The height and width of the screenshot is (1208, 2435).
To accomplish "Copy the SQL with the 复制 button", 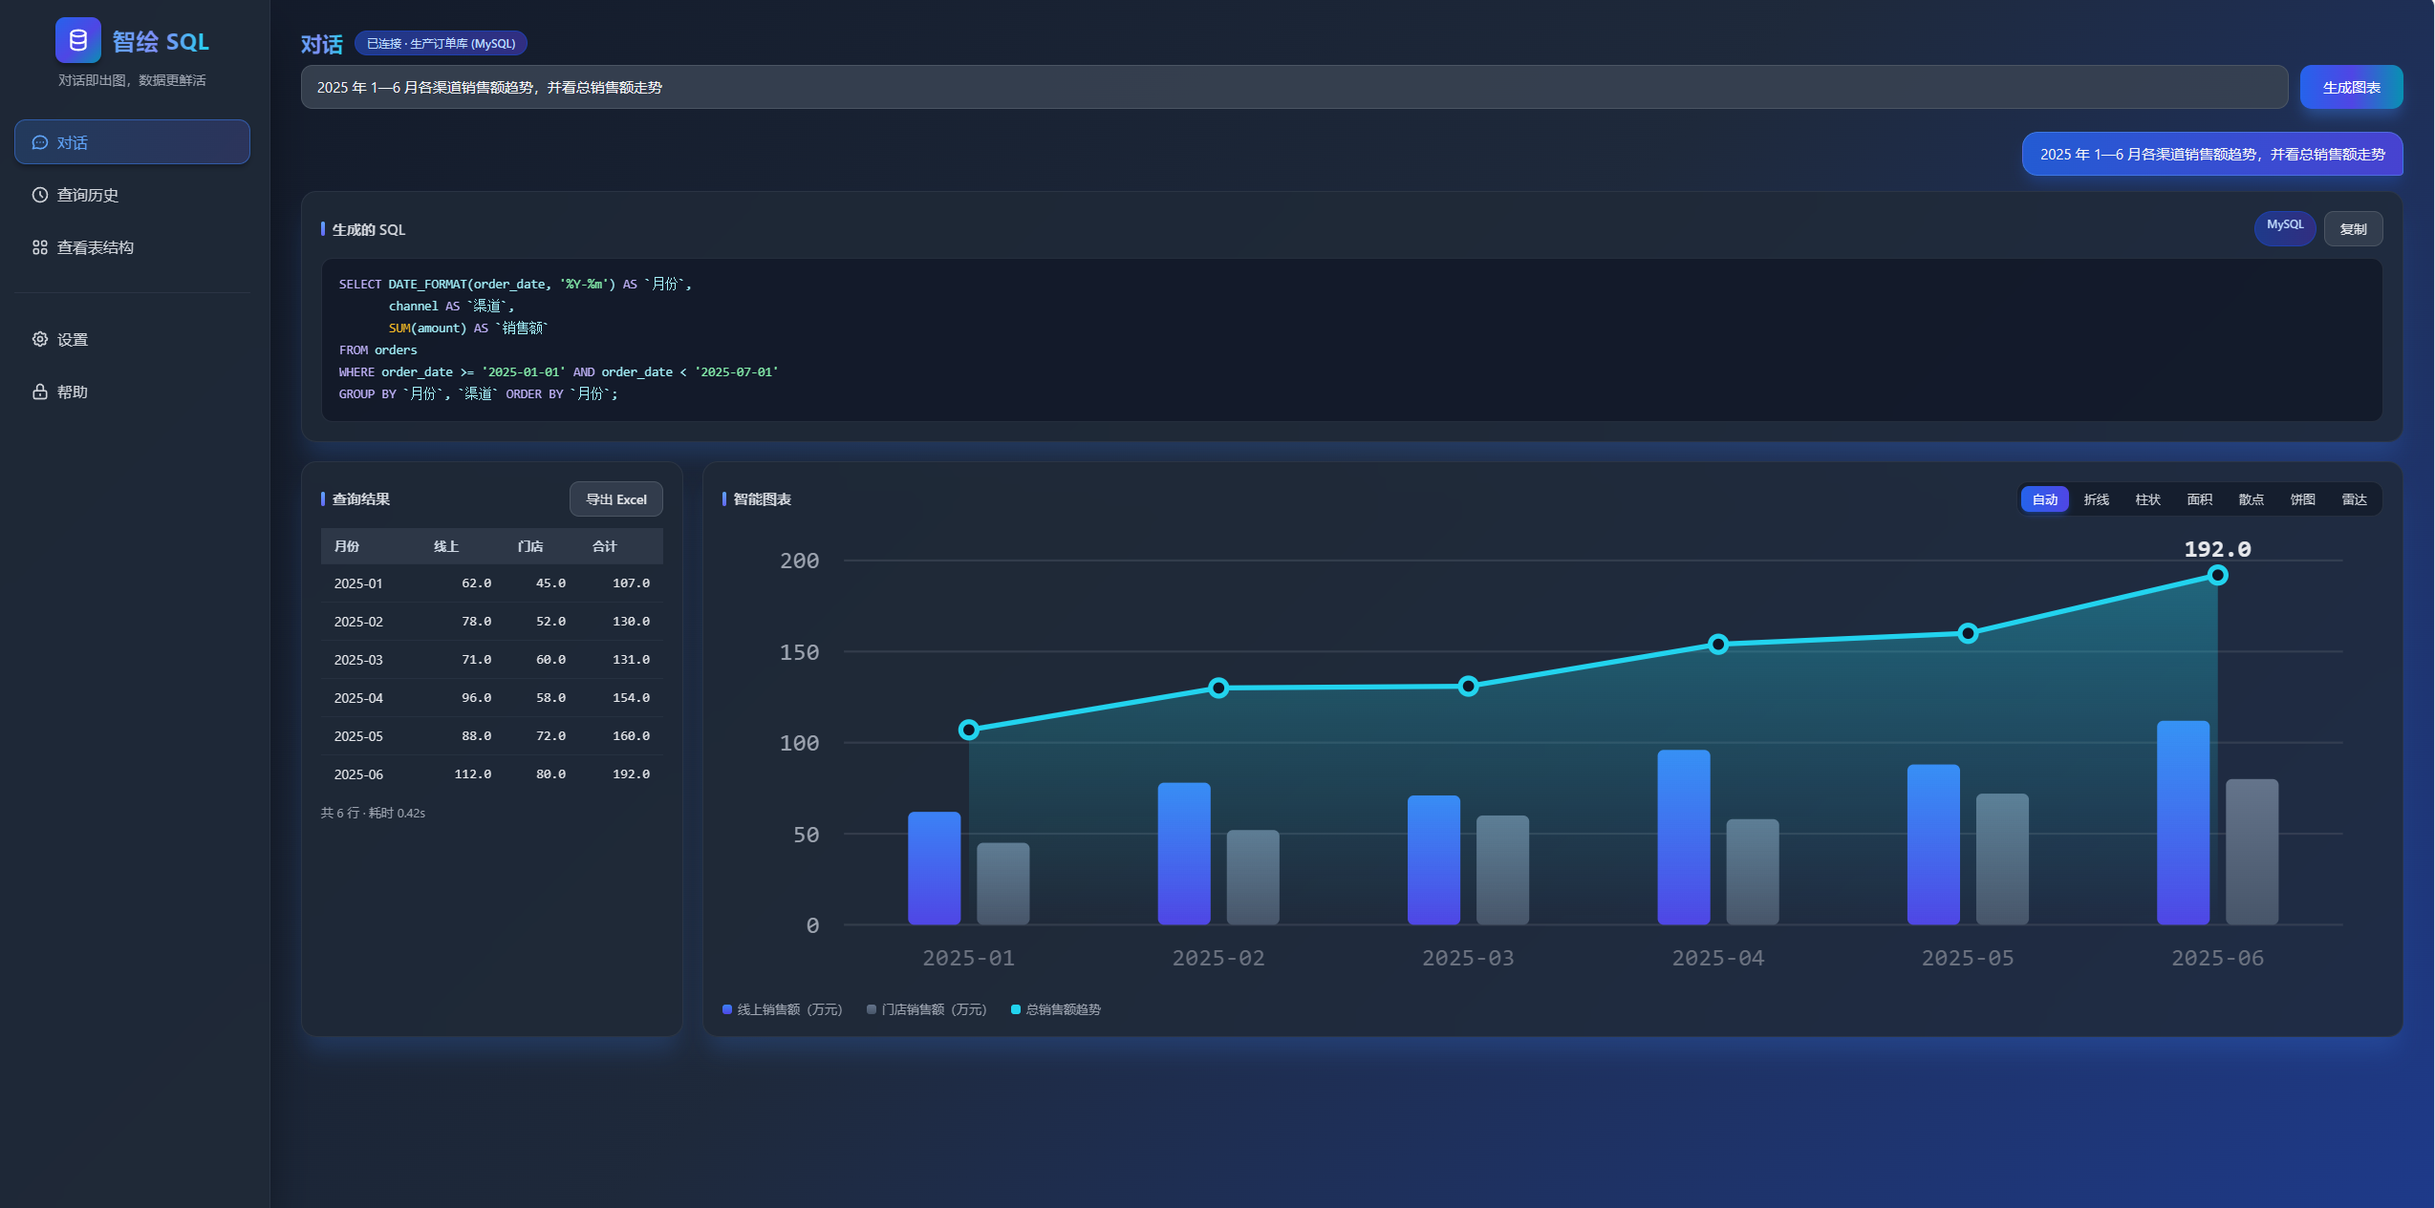I will pyautogui.click(x=2353, y=229).
